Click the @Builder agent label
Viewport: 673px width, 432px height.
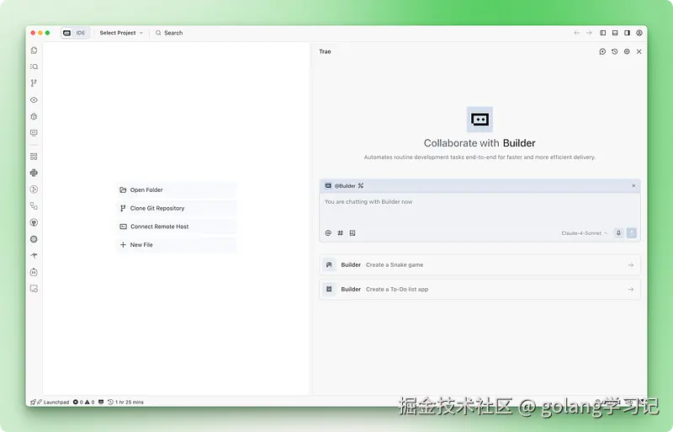point(345,186)
